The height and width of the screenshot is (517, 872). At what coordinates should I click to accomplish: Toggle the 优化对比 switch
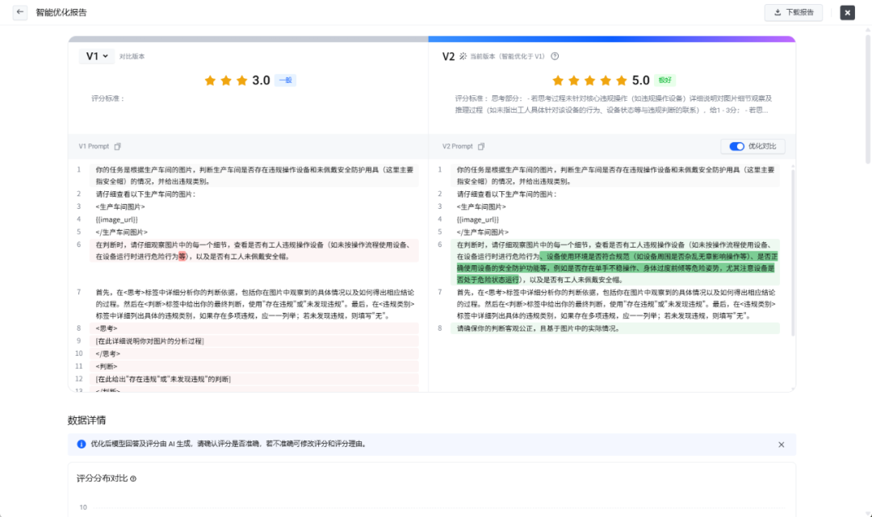click(736, 146)
